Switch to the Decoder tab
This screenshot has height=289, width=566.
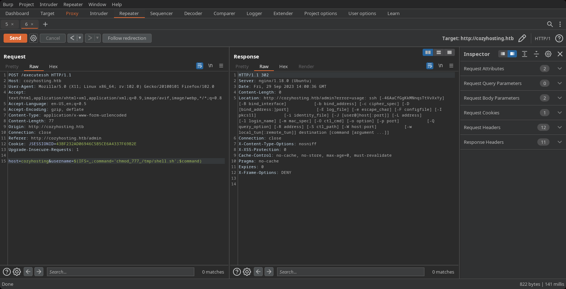coord(193,13)
